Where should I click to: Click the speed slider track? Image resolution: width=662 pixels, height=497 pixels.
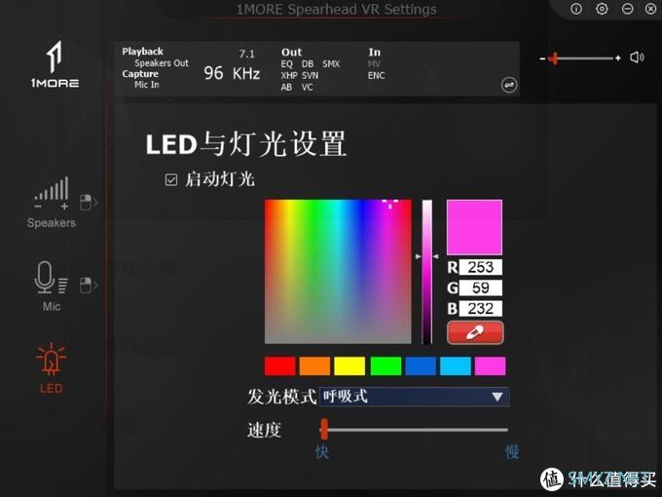414,430
